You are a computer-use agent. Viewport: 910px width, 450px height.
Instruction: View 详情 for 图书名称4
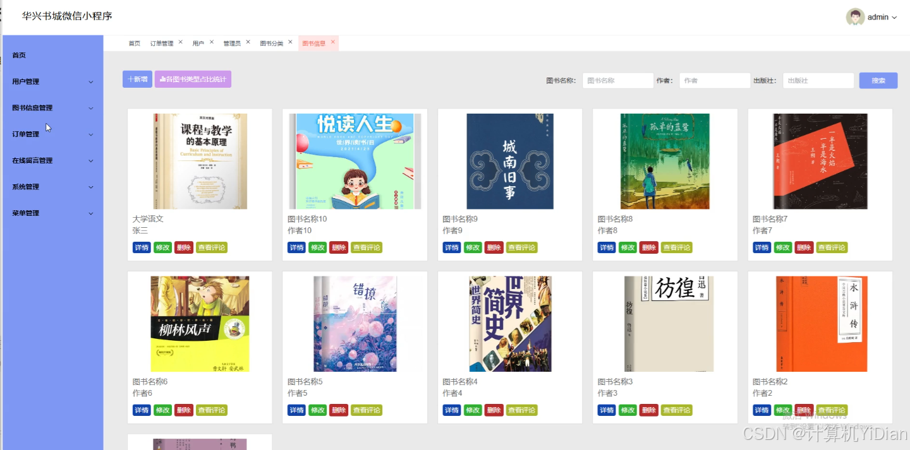(452, 410)
